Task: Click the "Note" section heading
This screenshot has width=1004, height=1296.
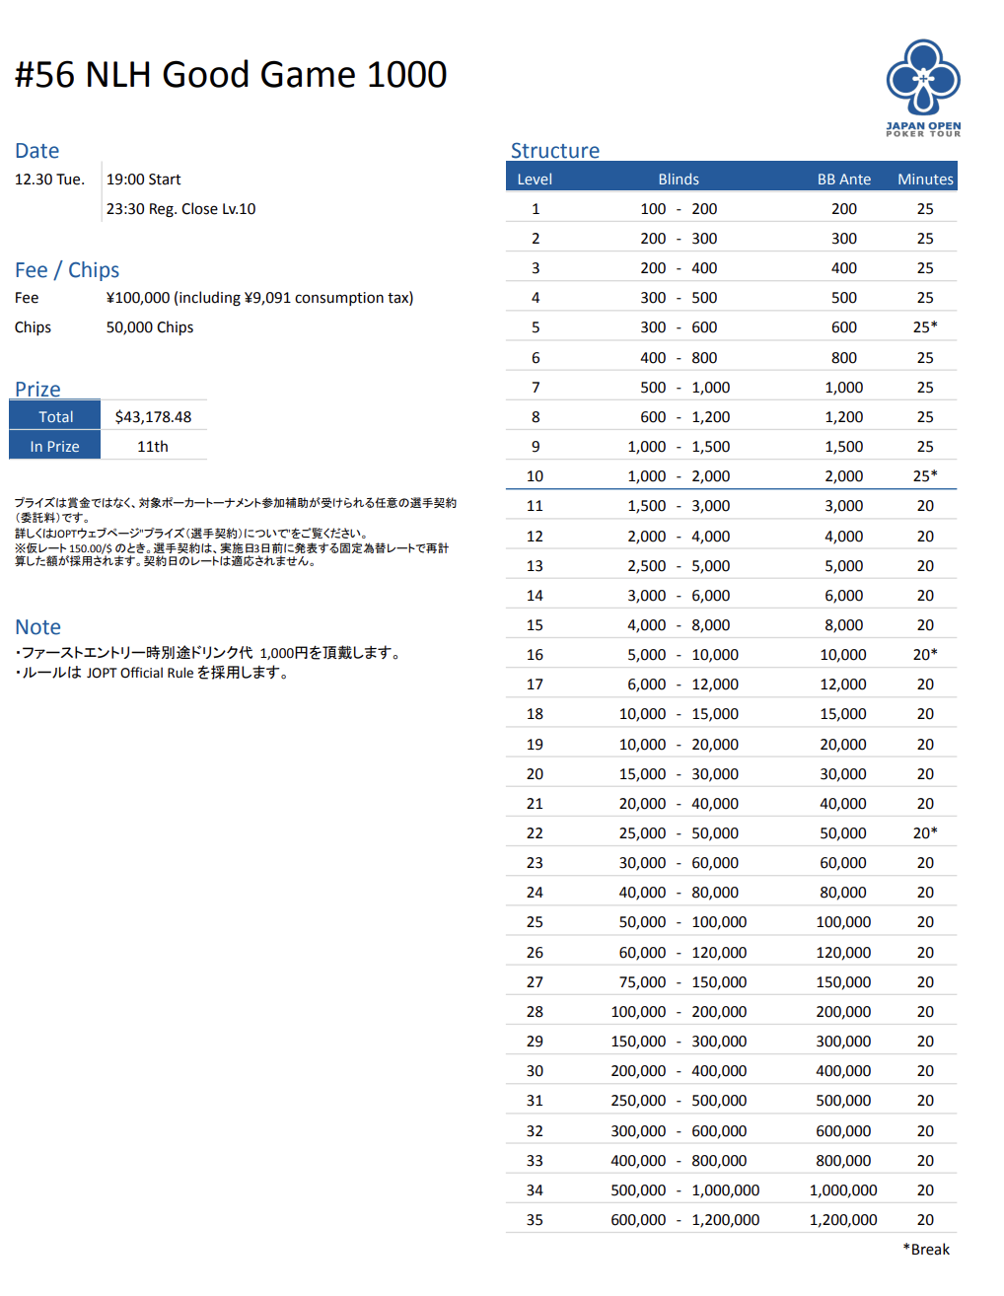Action: click(x=37, y=627)
